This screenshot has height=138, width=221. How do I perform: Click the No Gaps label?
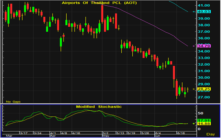[13, 102]
